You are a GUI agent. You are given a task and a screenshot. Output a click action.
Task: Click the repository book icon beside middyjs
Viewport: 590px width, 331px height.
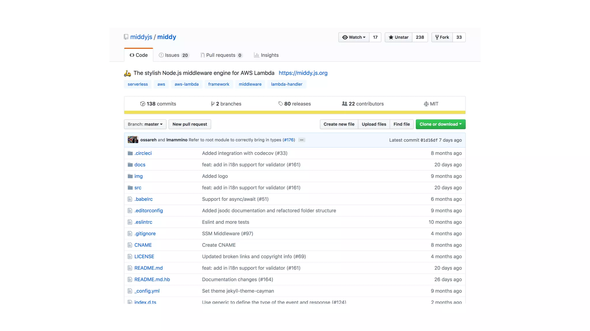click(x=126, y=37)
